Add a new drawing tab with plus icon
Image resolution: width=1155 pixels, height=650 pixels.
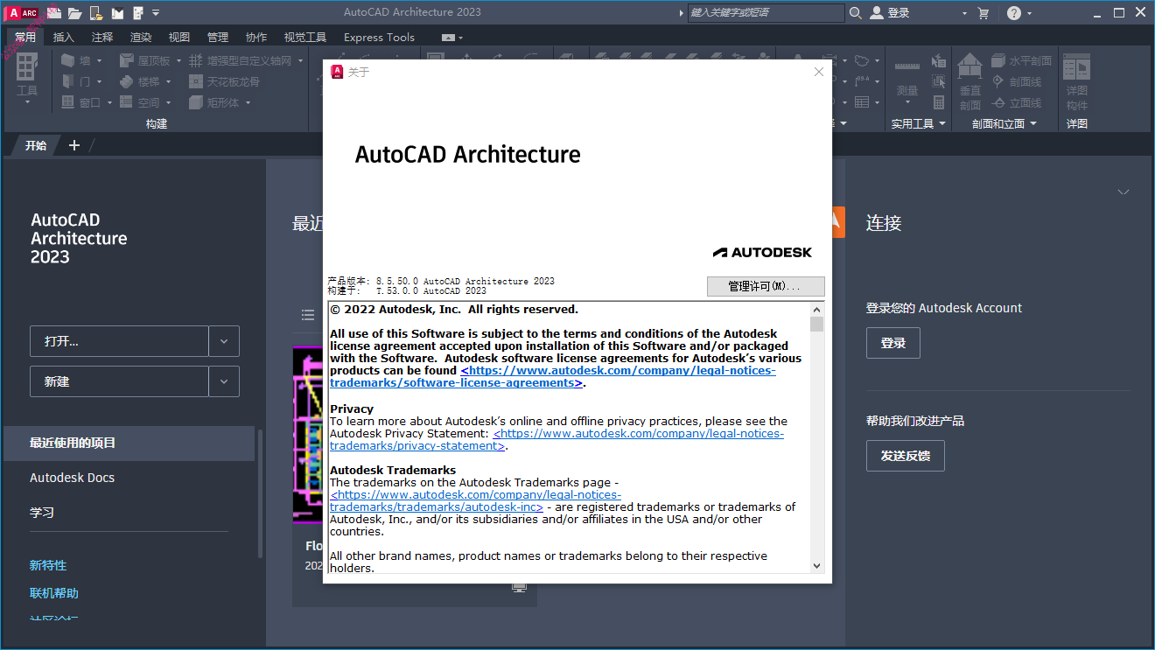pos(74,145)
